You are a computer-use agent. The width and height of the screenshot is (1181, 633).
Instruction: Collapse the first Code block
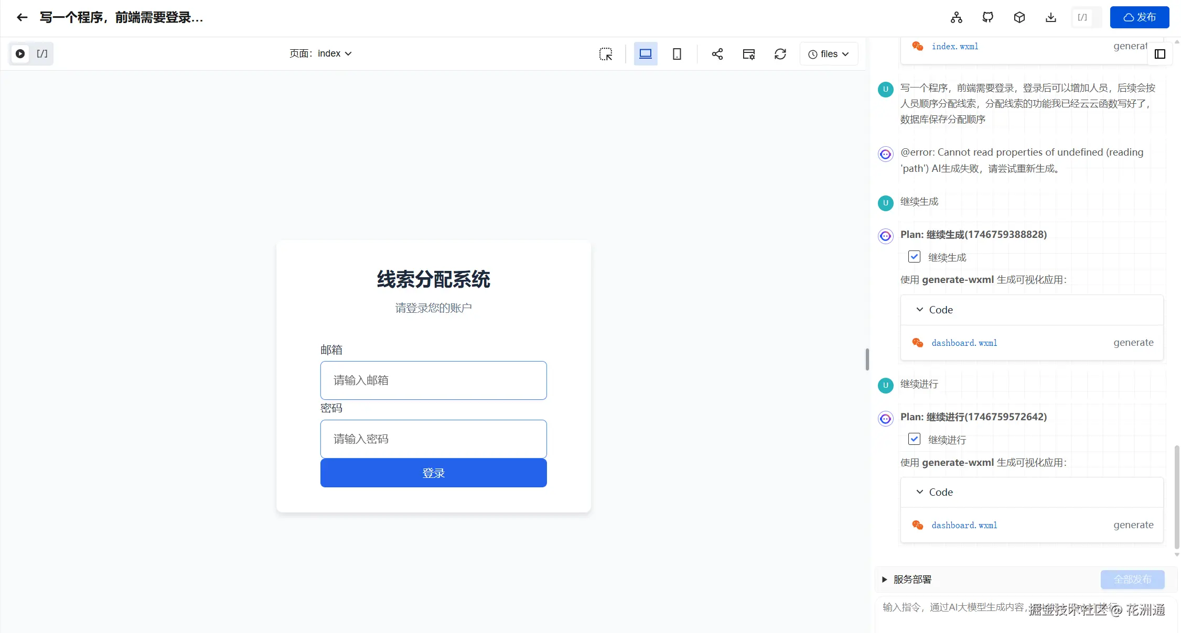click(919, 309)
